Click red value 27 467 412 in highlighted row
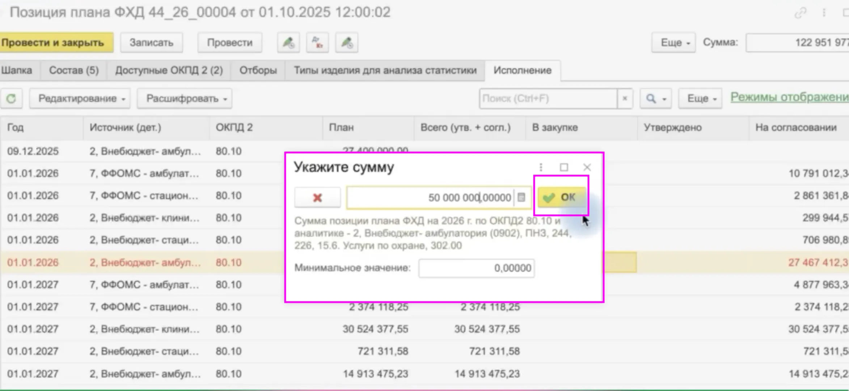849x391 pixels. coord(819,262)
